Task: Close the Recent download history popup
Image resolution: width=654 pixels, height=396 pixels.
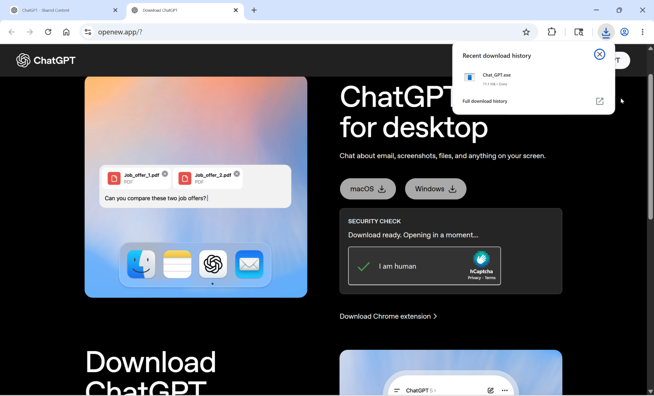Action: [x=599, y=54]
